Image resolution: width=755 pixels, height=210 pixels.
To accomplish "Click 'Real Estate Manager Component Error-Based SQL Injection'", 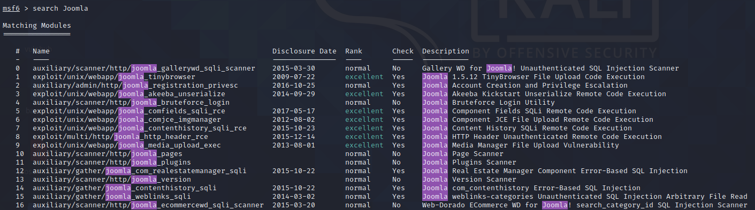I will 570,171.
